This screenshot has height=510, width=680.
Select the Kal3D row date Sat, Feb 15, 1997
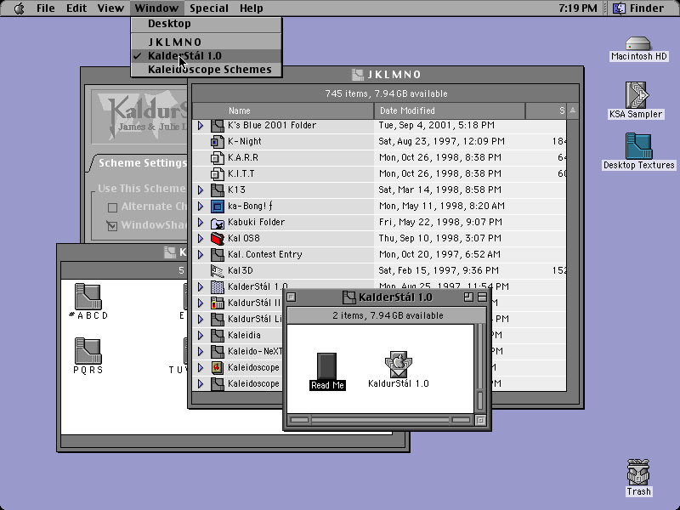(439, 270)
